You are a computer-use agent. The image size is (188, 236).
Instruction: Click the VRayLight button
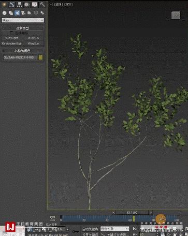coord(12,38)
